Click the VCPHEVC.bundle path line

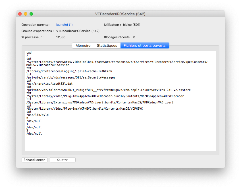(x=84, y=109)
